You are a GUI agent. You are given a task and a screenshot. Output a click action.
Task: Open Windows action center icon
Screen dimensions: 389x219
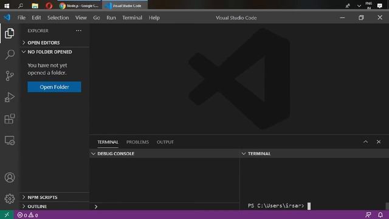tap(379, 5)
